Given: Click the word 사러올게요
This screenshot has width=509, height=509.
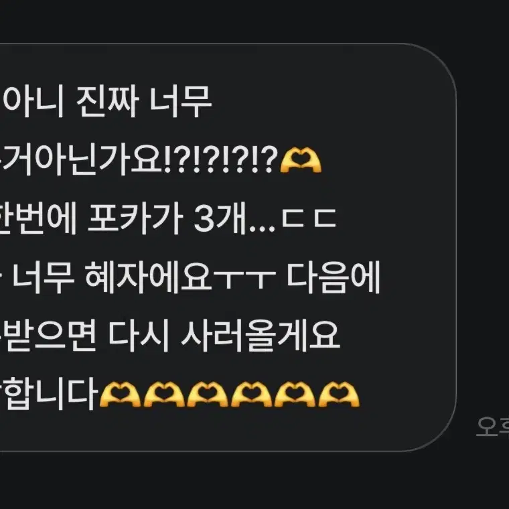Looking at the screenshot, I should pos(261,336).
